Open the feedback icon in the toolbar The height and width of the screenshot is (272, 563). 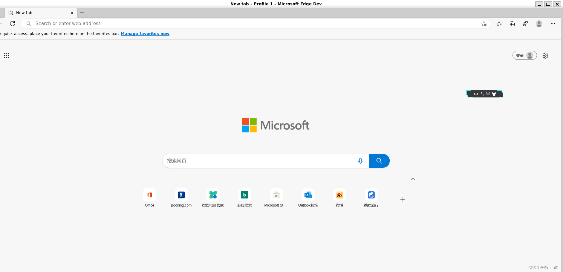point(525,24)
